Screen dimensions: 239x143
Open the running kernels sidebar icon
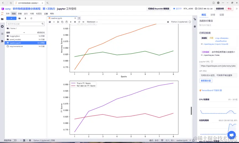click(x=2, y=26)
